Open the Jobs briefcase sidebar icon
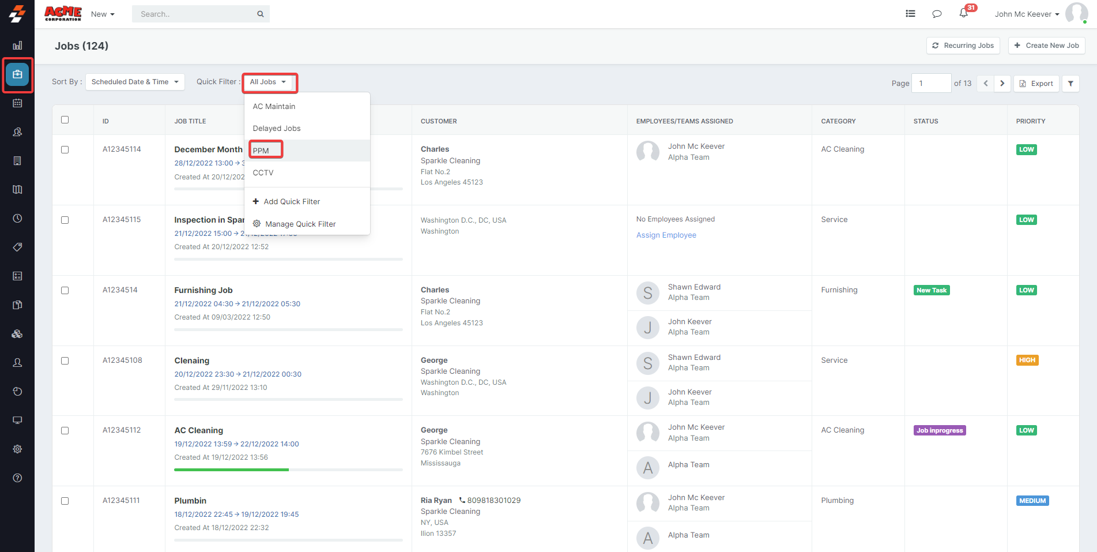The image size is (1097, 552). click(17, 74)
